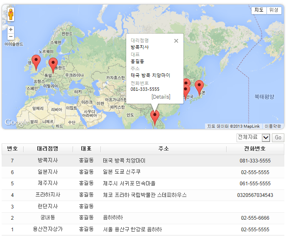Click the Google logo on map
This screenshot has width=286, height=240.
[x=17, y=123]
